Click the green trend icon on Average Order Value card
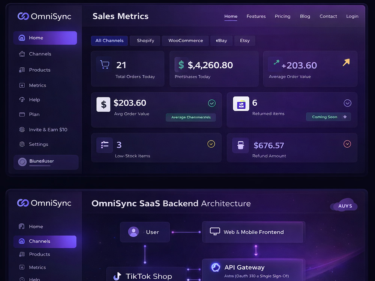This screenshot has height=281, width=375. coord(276,62)
